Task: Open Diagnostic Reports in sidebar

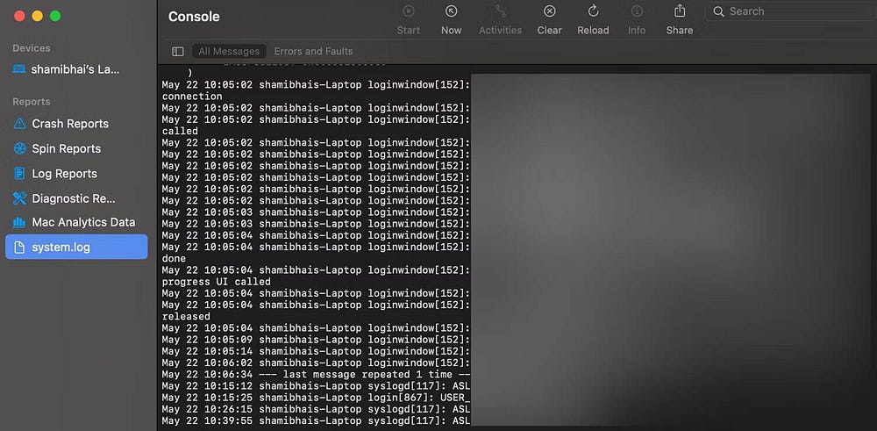Action: click(x=76, y=198)
